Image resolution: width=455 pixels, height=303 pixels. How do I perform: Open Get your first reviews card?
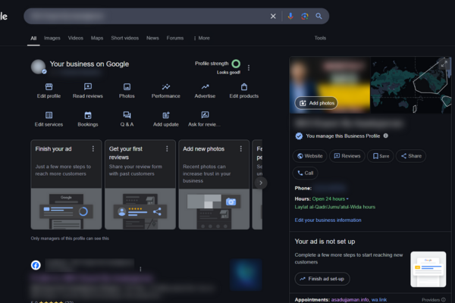pos(140,185)
